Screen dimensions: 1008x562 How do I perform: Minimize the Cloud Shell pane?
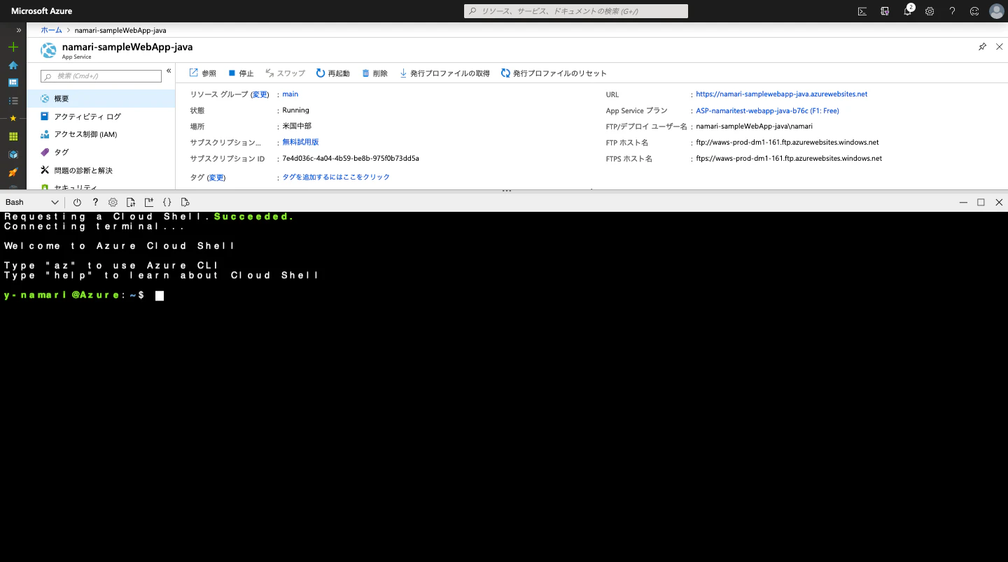click(x=963, y=202)
